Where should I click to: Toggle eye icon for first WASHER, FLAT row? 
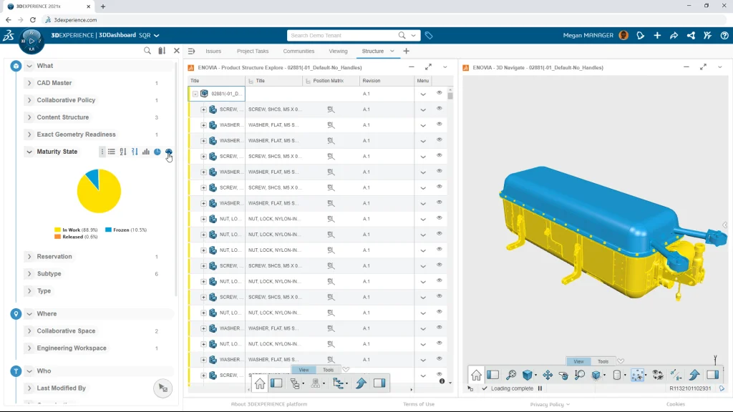pyautogui.click(x=440, y=124)
